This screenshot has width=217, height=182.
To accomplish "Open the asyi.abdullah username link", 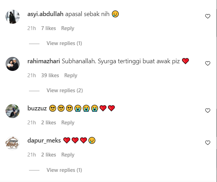I will [x=45, y=14].
